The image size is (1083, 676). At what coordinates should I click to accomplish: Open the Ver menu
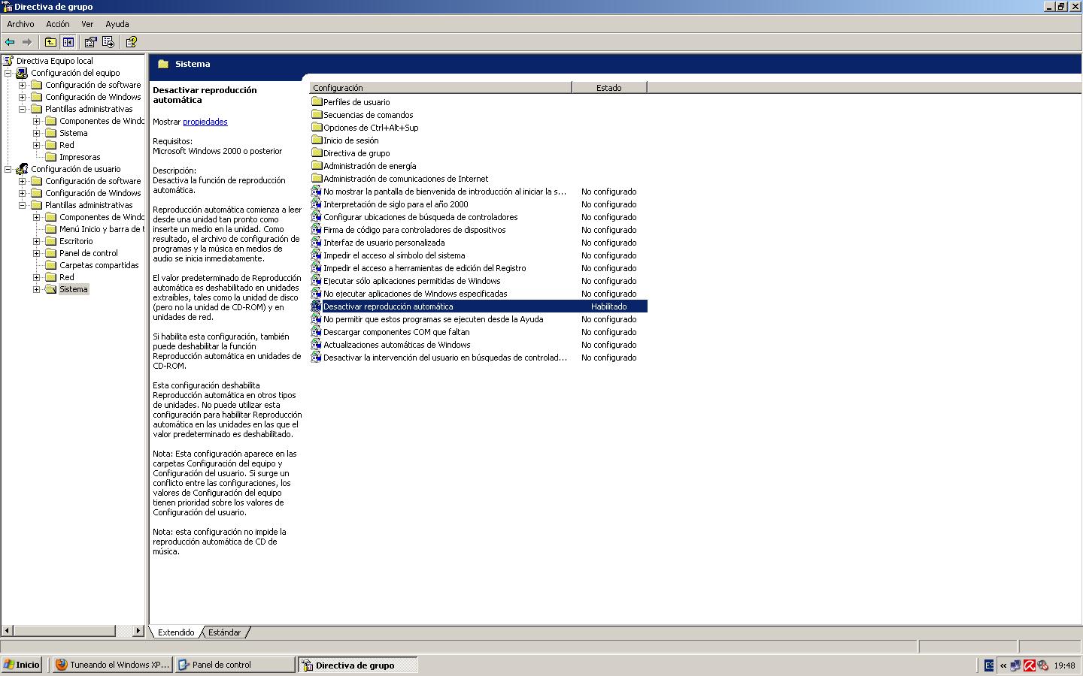coord(87,24)
